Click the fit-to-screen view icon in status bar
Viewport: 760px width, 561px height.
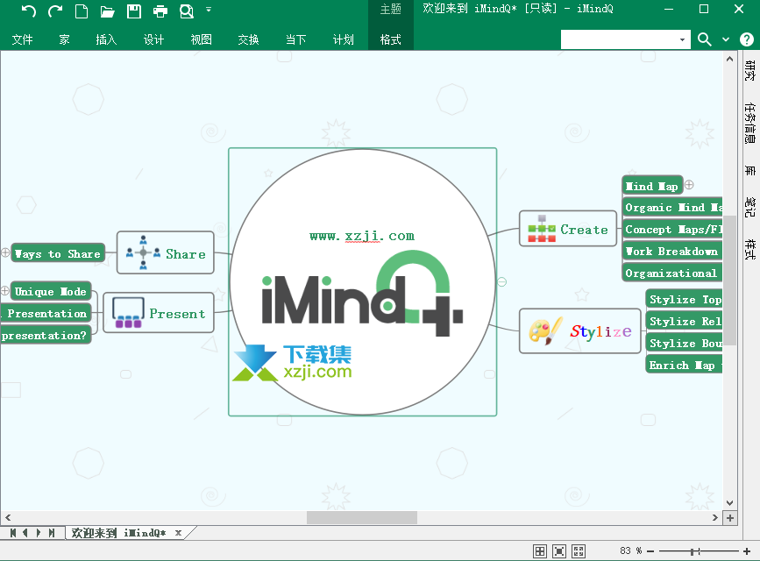tap(559, 550)
